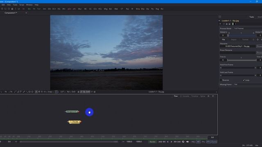Add a Background (BG) tool from toolbar

(29, 9)
